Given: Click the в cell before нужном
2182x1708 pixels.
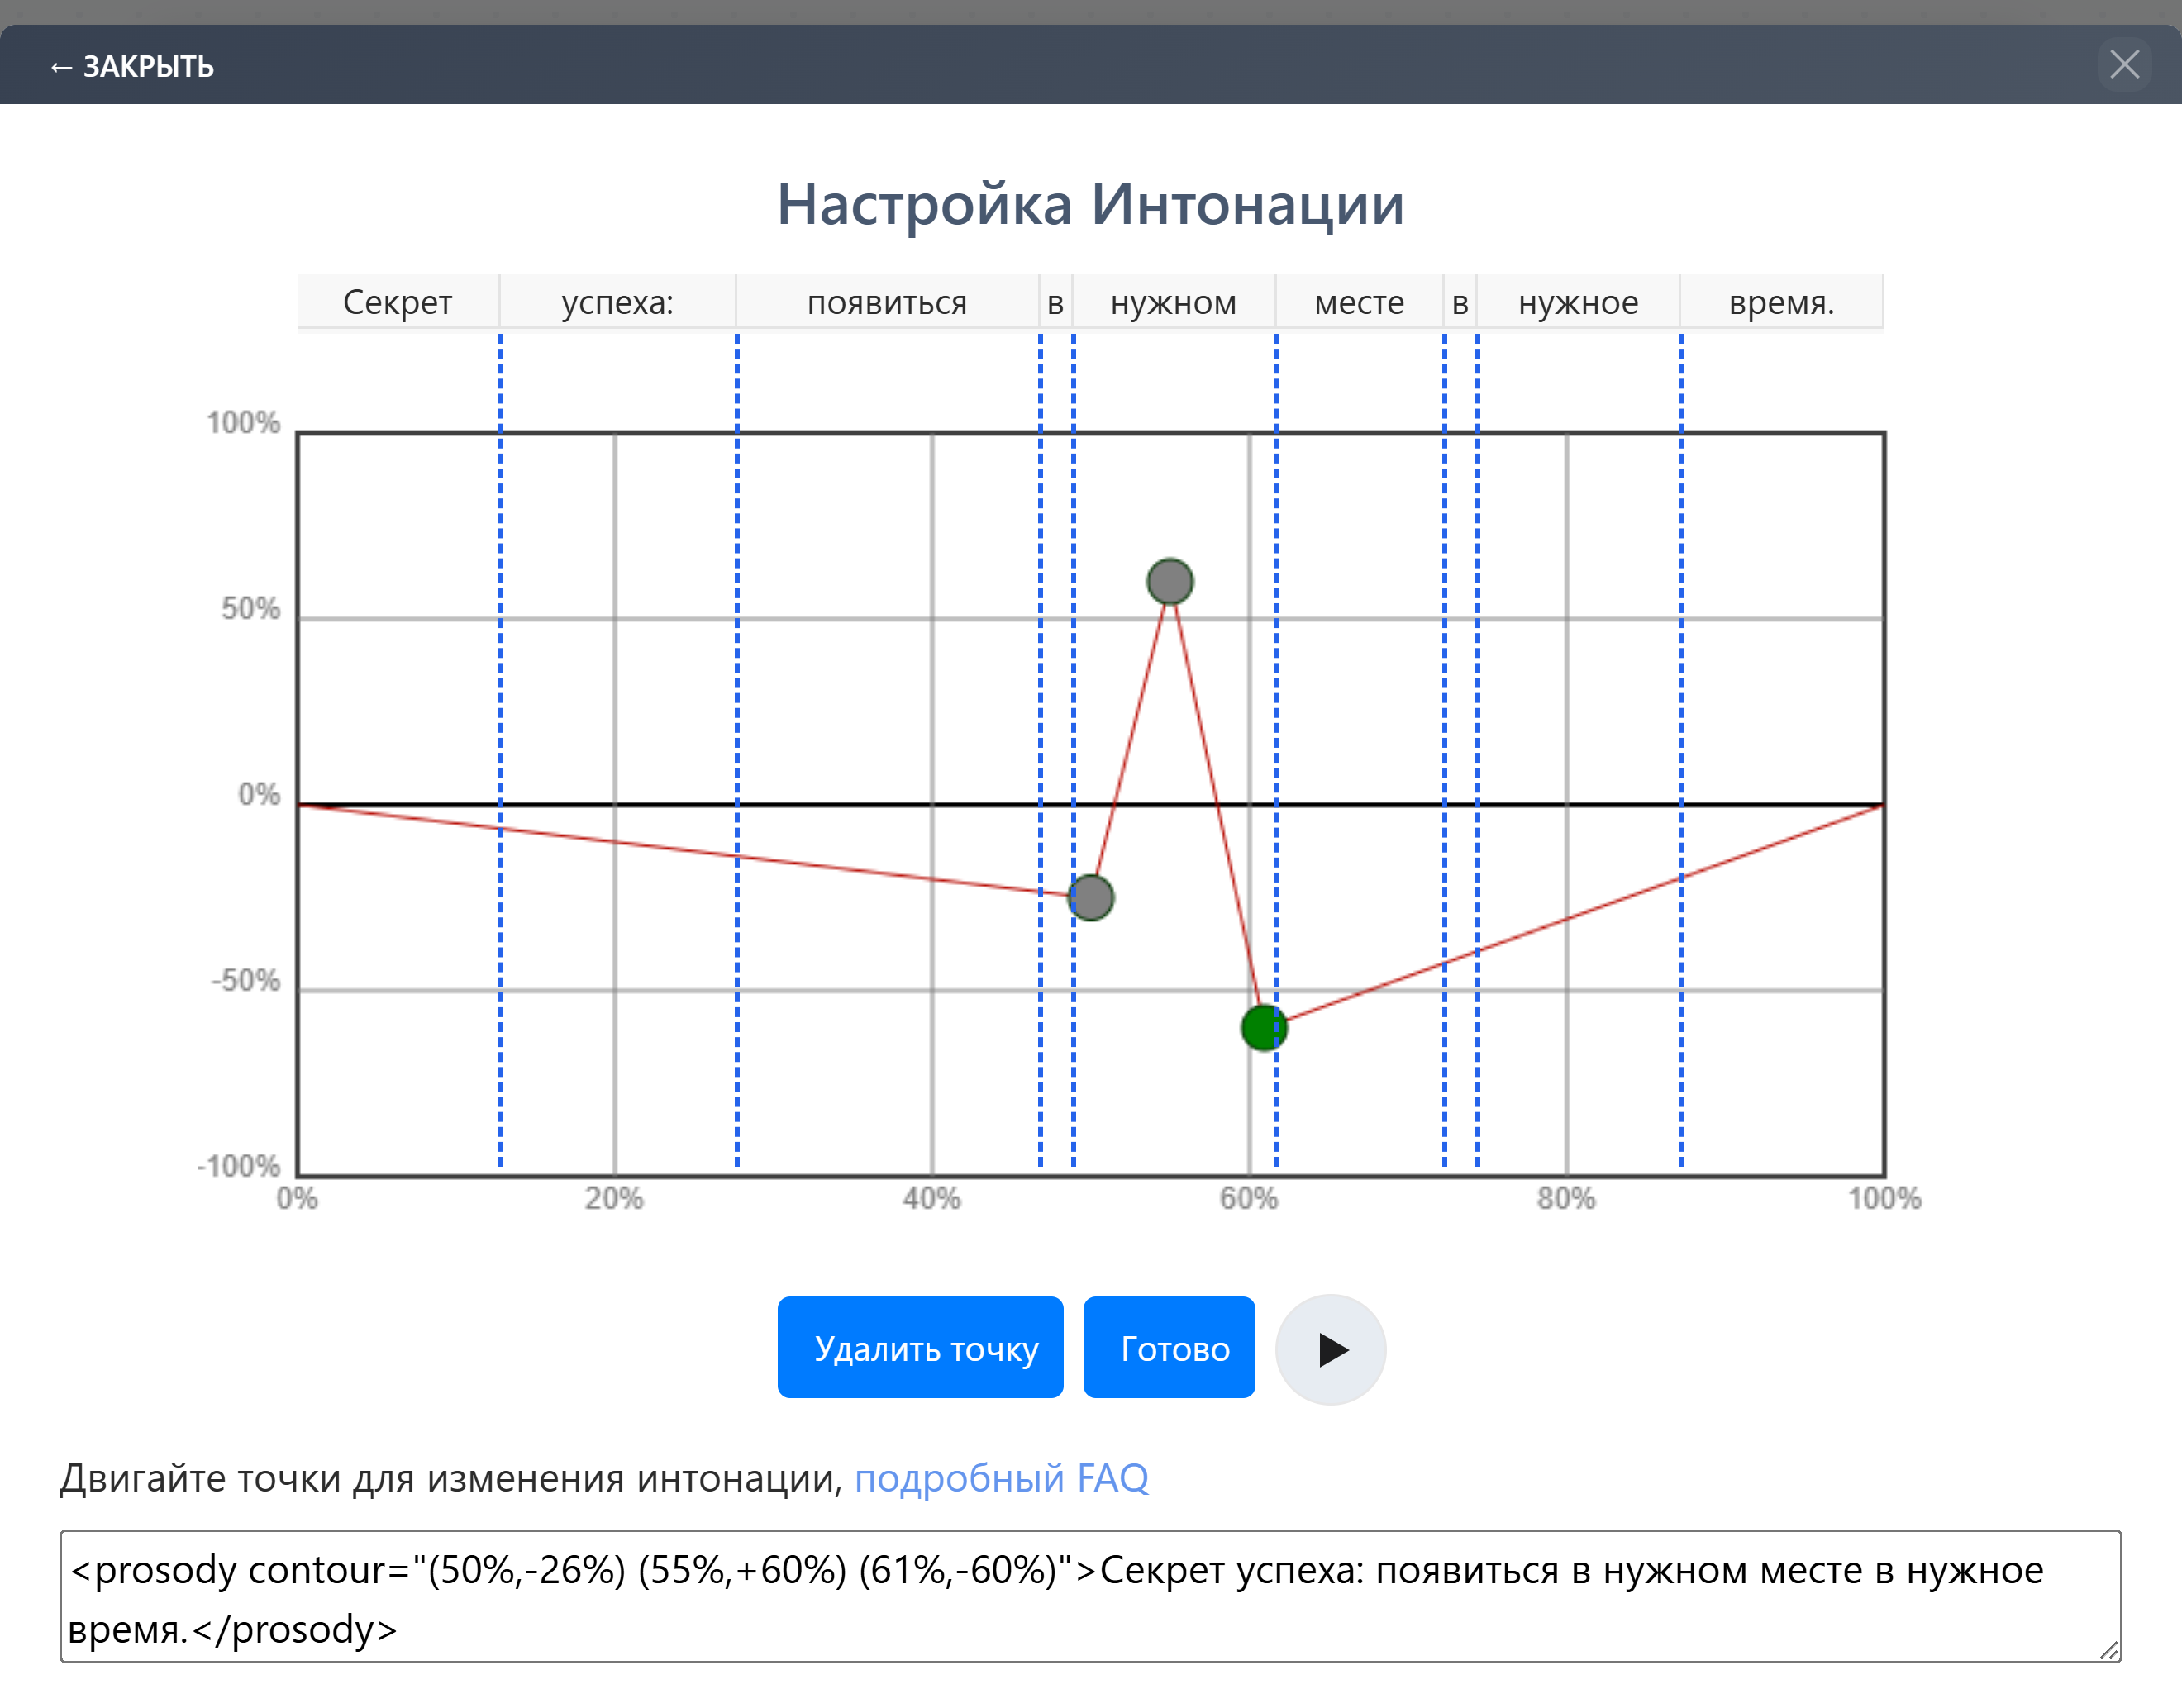Looking at the screenshot, I should click(1056, 301).
